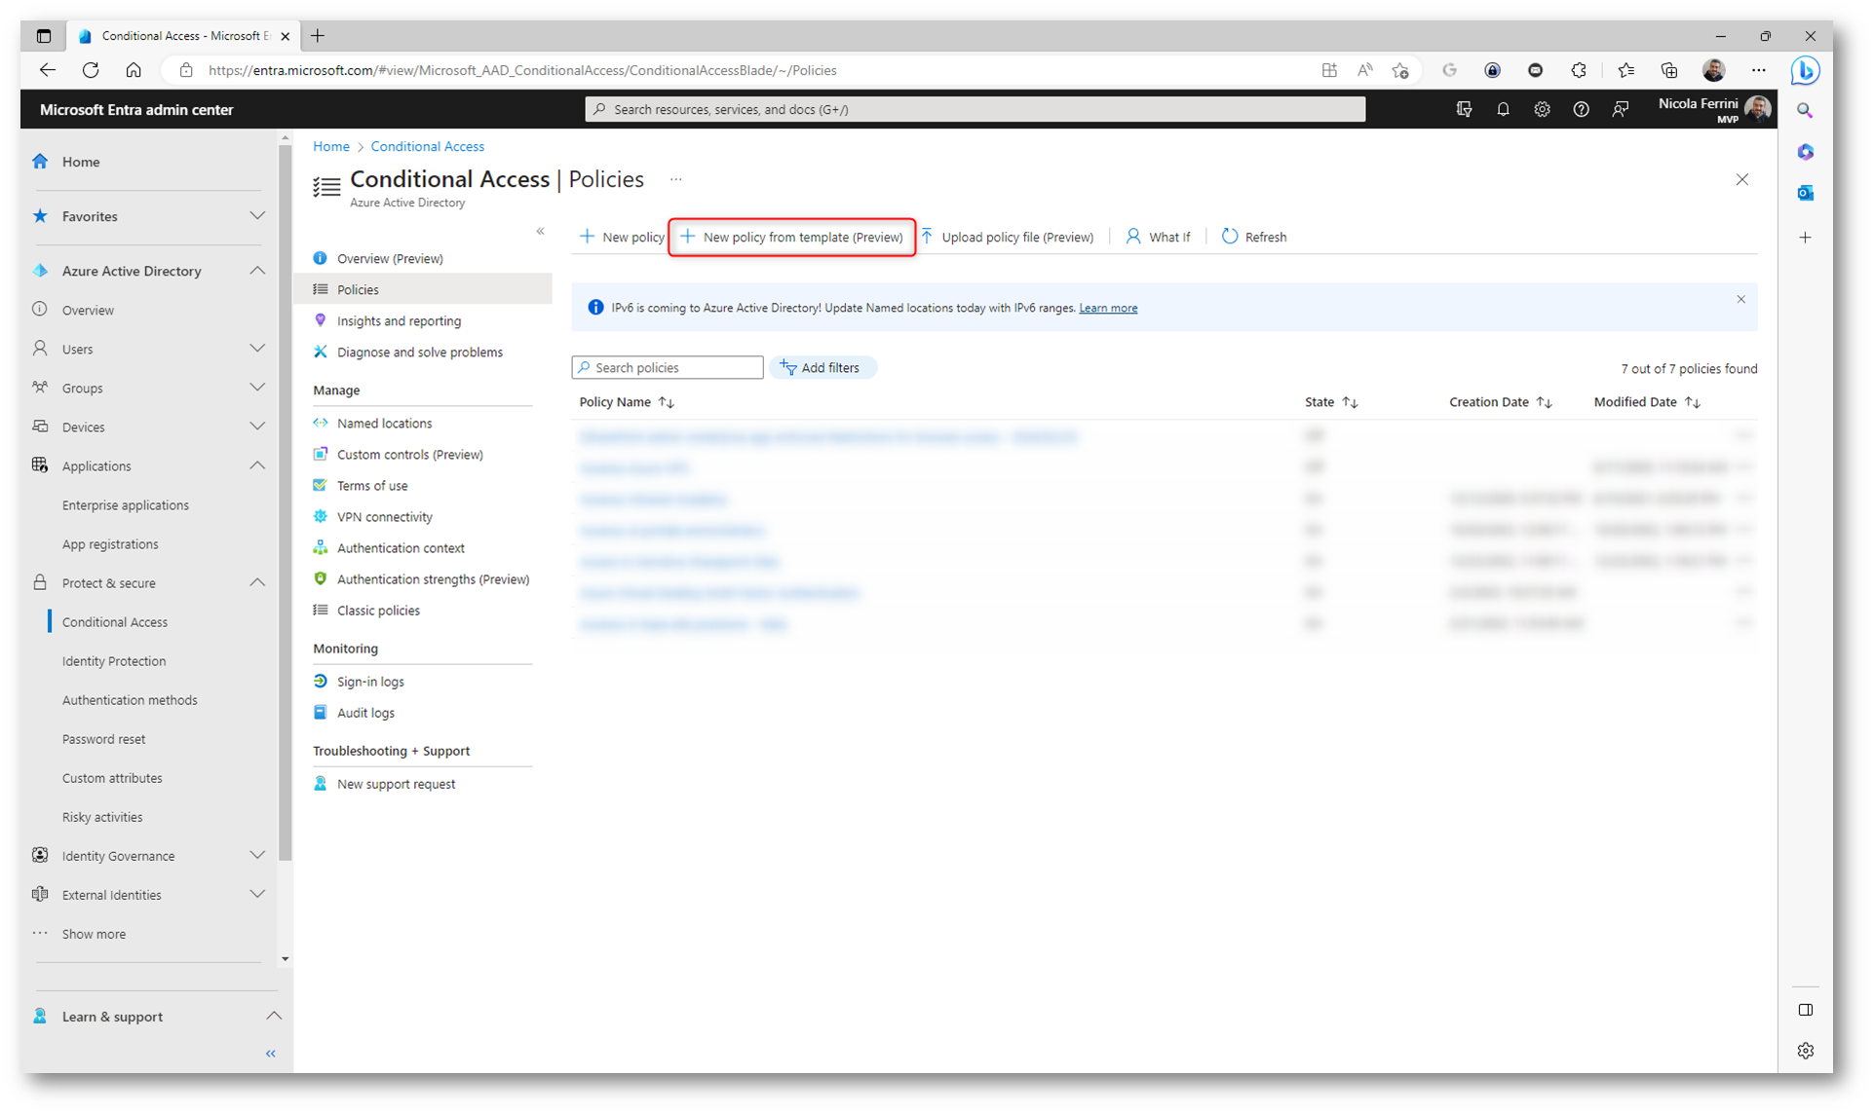
Task: Expand the Users menu
Action: click(x=257, y=349)
